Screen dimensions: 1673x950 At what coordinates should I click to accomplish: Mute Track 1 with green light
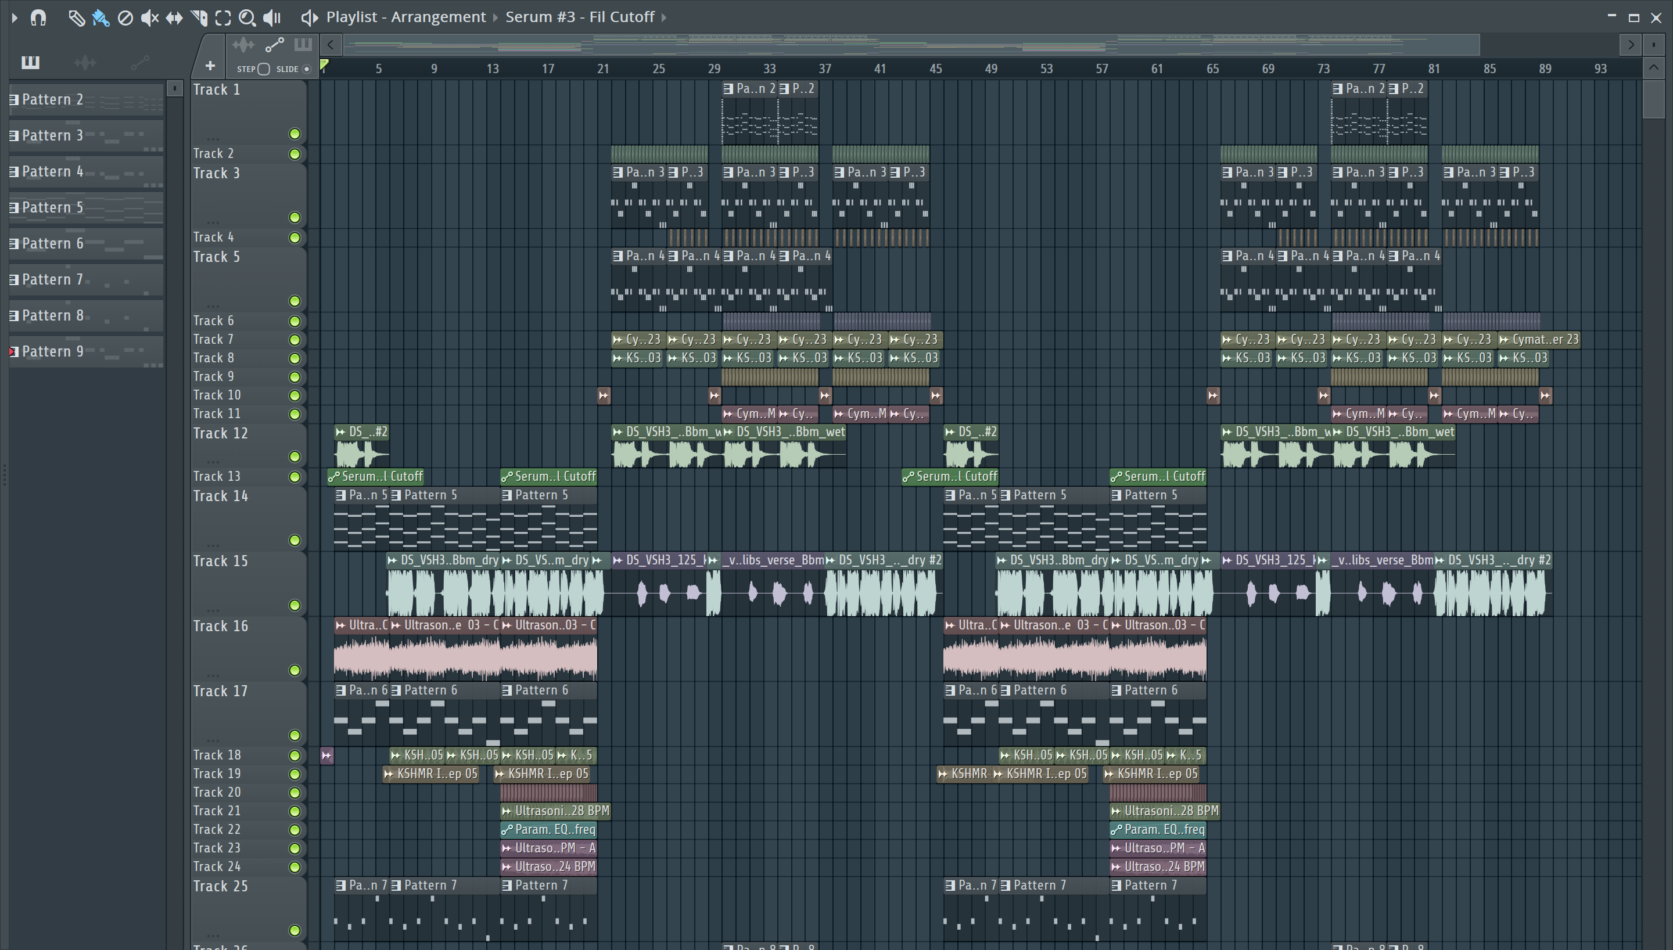pyautogui.click(x=295, y=134)
